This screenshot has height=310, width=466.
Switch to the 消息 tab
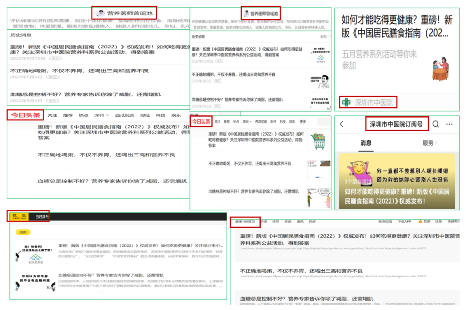click(x=366, y=143)
